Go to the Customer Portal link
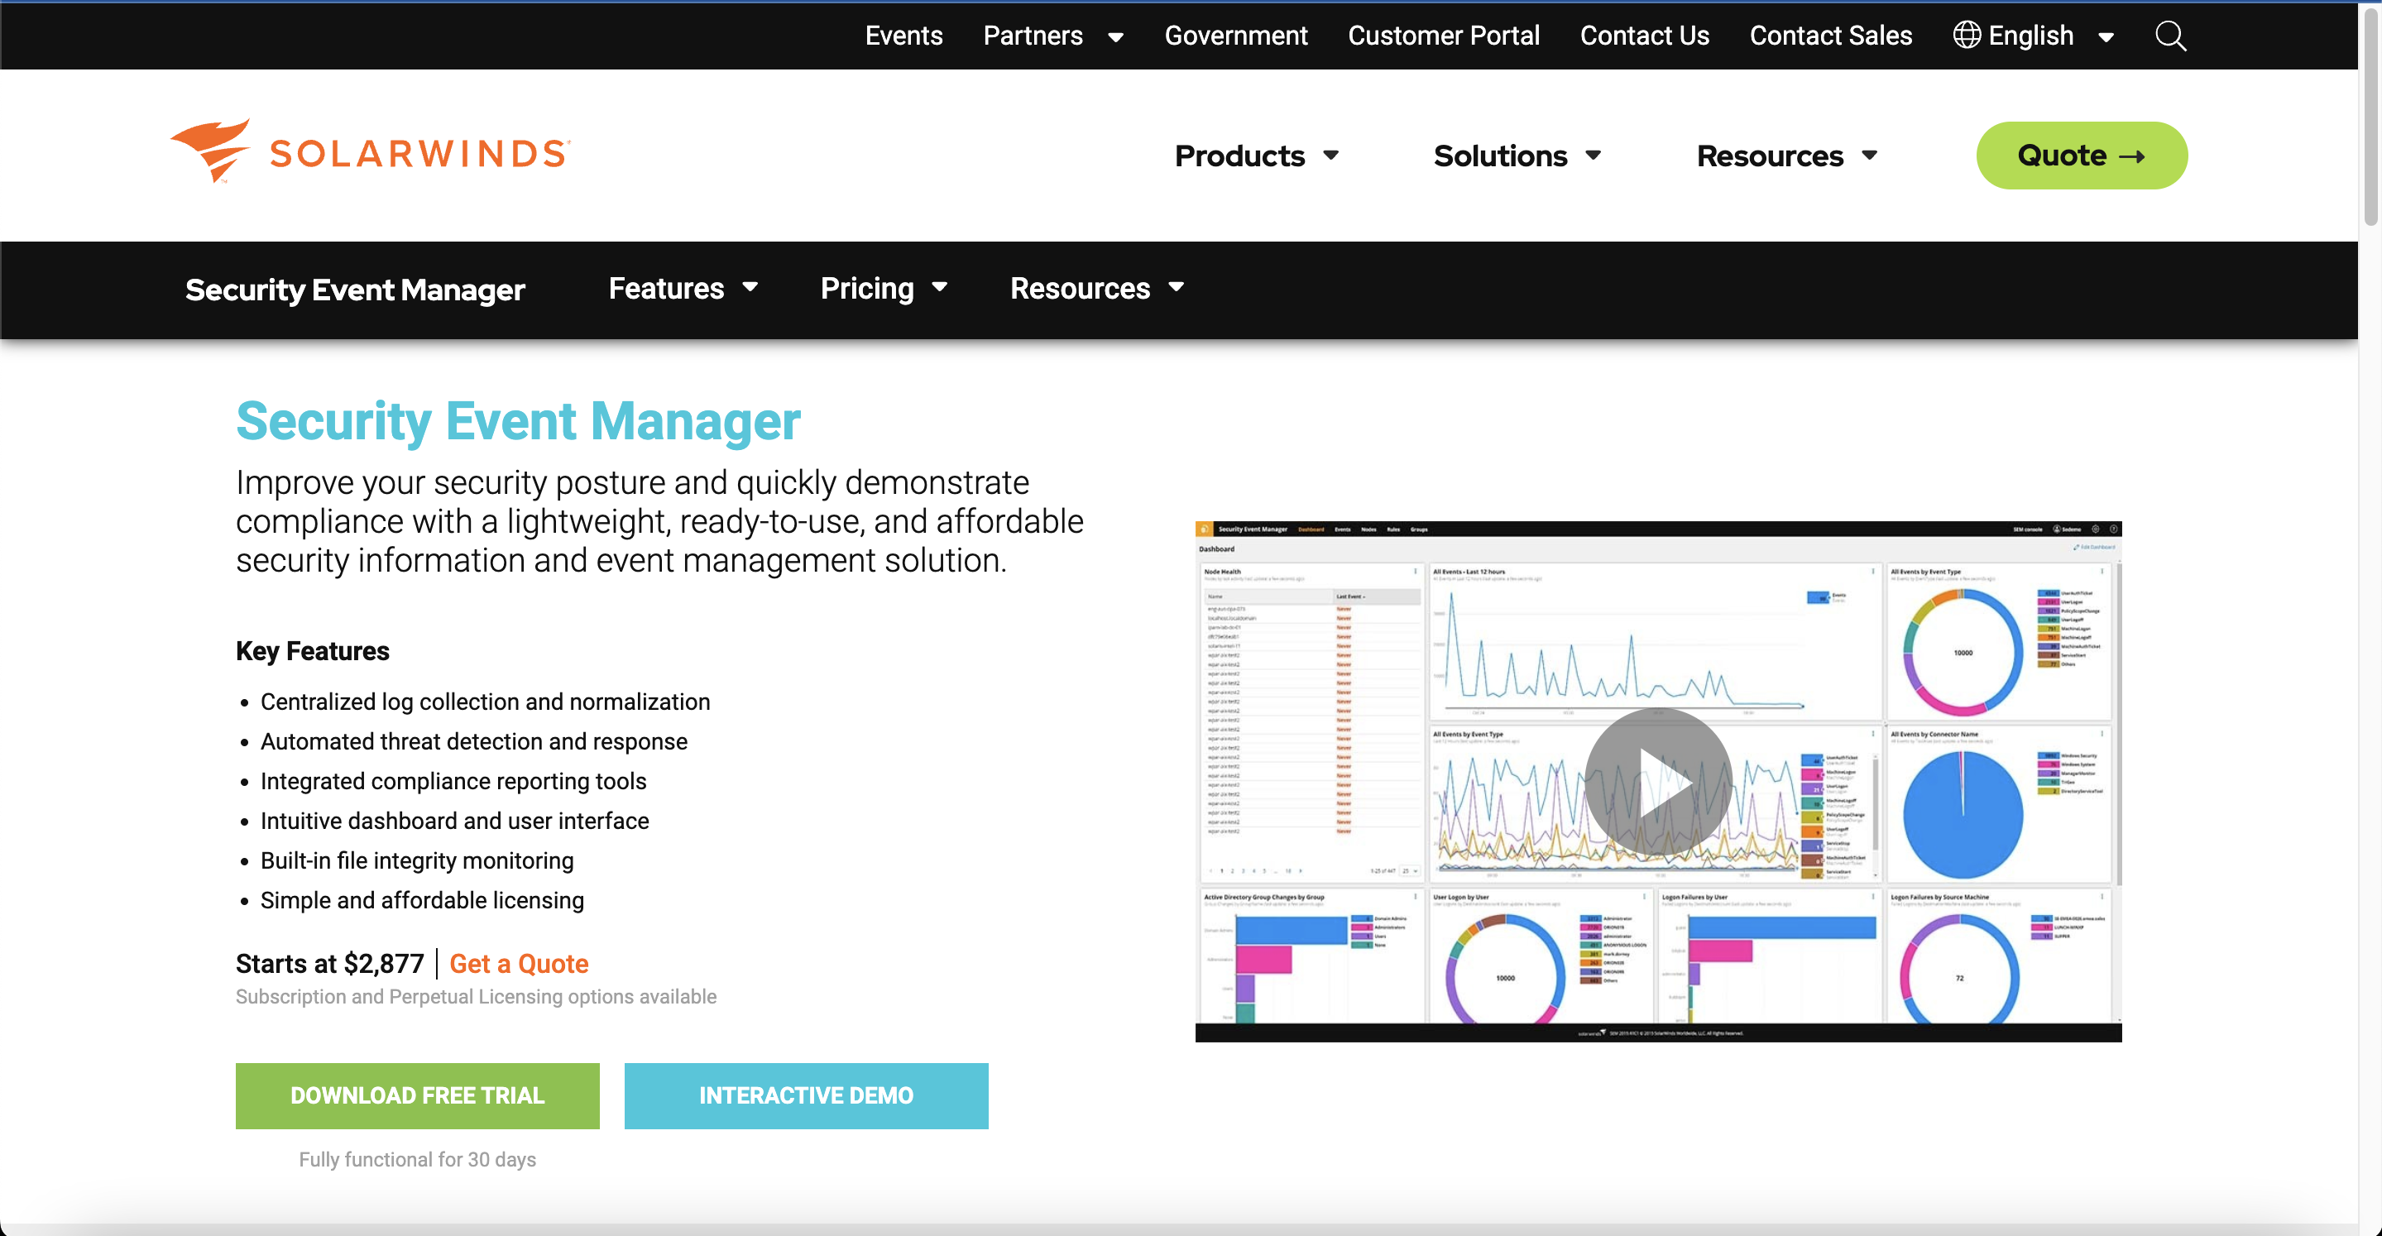 [1442, 36]
